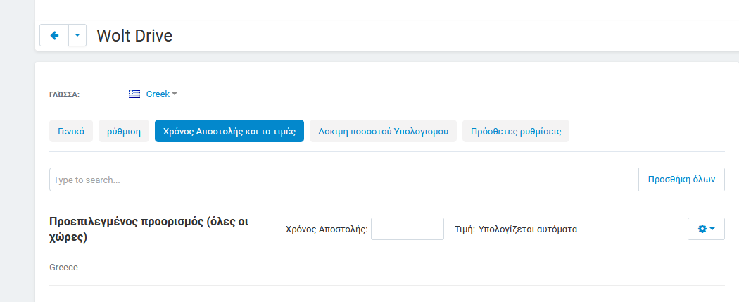This screenshot has height=302, width=739.
Task: Open the gear settings dropdown
Action: [x=706, y=229]
